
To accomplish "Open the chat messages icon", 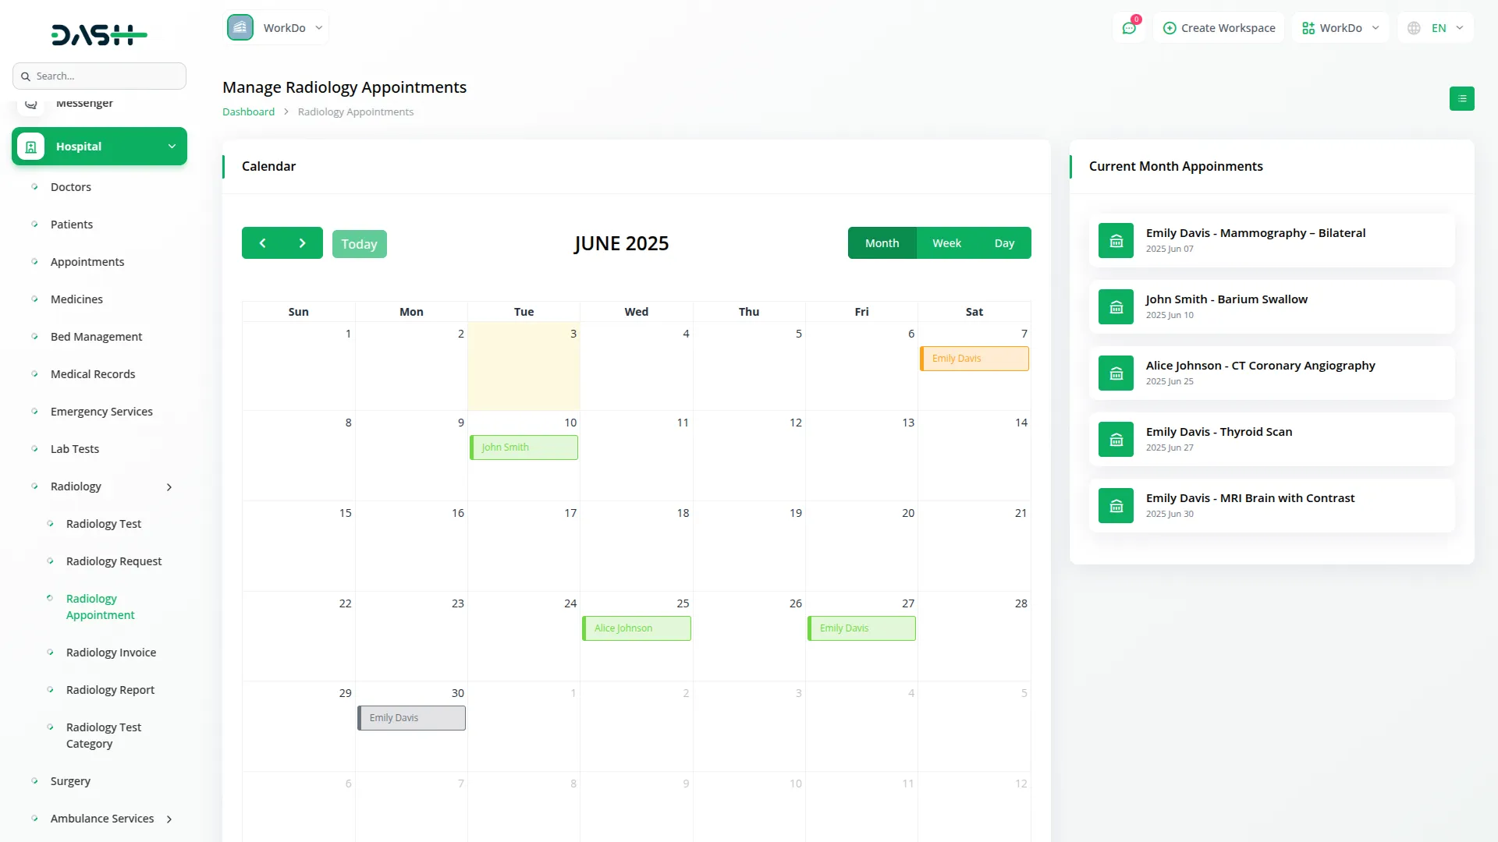I will (1129, 28).
